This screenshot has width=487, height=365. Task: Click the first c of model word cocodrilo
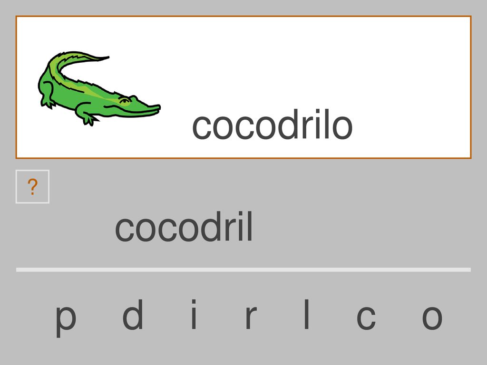(x=202, y=127)
